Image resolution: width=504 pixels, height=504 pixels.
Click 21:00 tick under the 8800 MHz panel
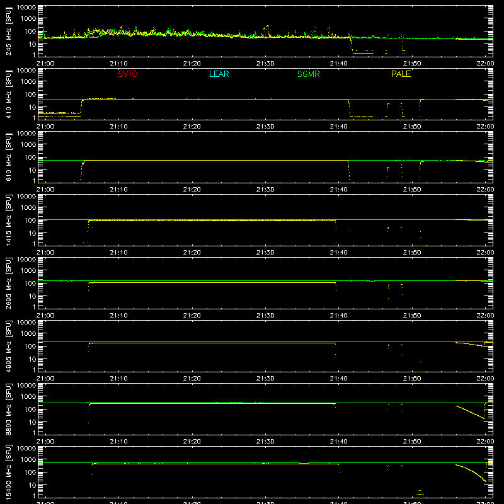click(x=45, y=442)
